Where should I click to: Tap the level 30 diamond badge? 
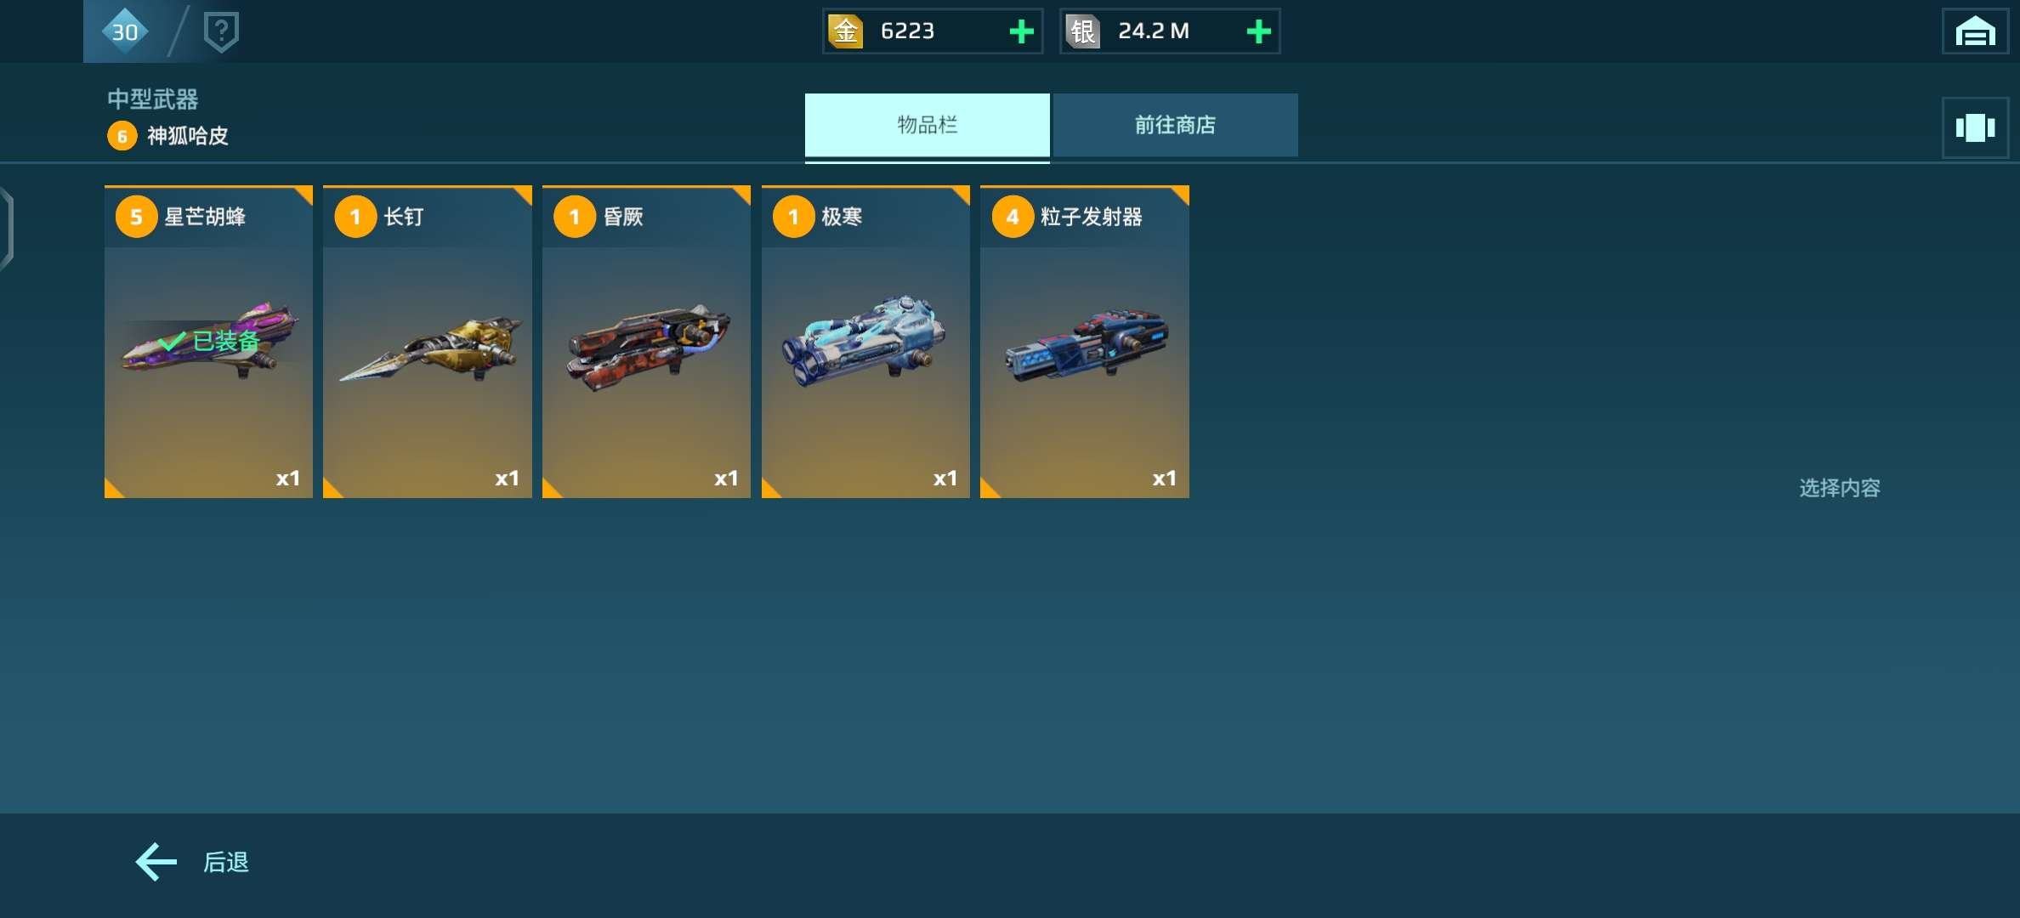coord(125,31)
